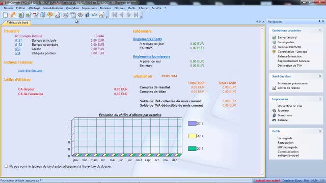Click Lettres de relance icon

click(274, 88)
